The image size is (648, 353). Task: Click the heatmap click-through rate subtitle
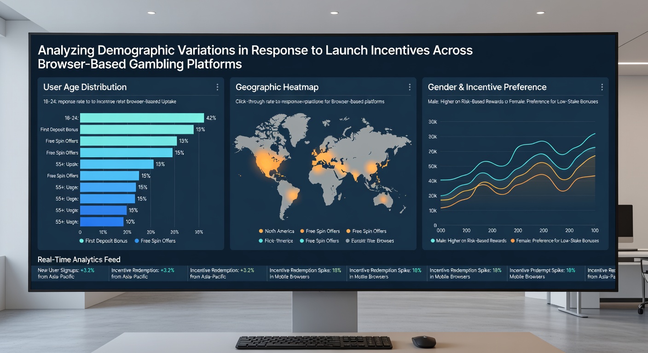coord(310,101)
